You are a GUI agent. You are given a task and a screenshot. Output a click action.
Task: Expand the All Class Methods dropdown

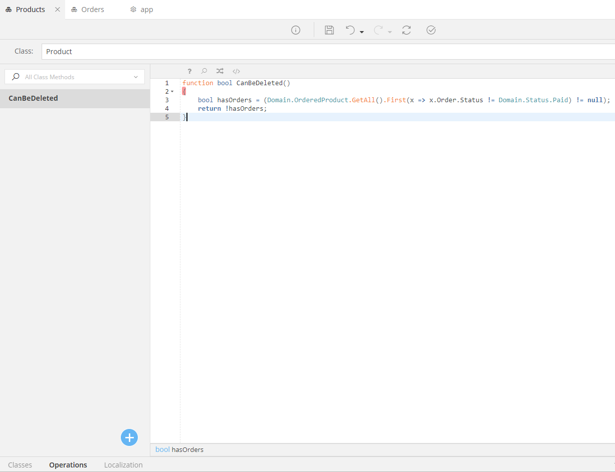(x=135, y=77)
